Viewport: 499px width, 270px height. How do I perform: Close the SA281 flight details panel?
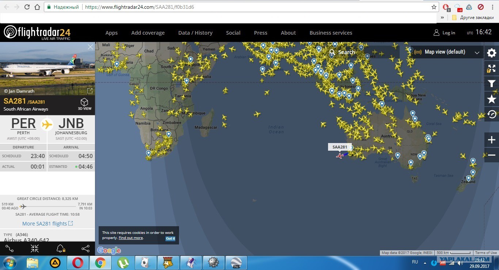click(x=91, y=47)
